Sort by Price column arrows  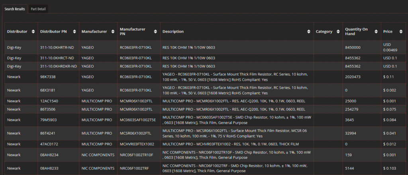pos(401,31)
